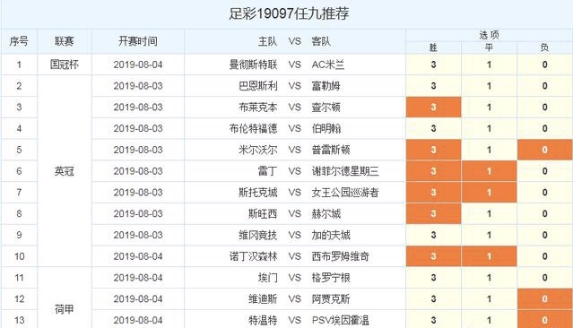Select loss 0 for 维冈竞技 vs 加的夫城

click(x=544, y=235)
